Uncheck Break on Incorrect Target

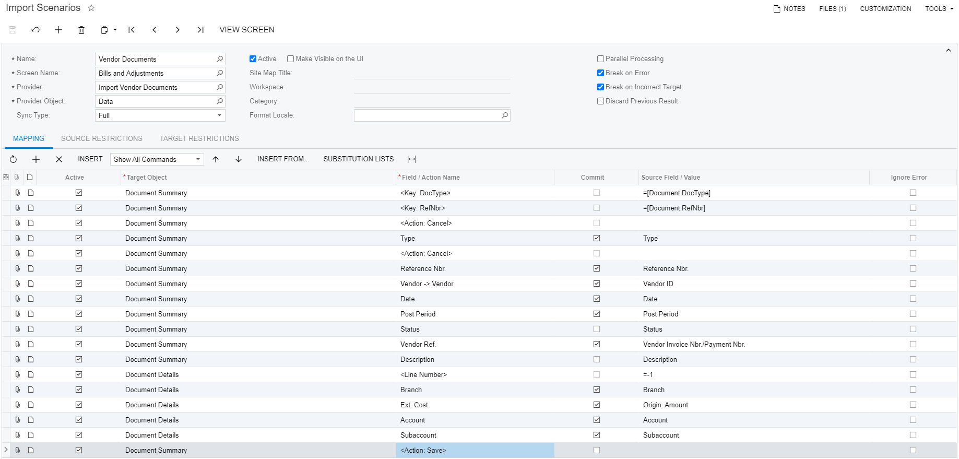coord(601,87)
